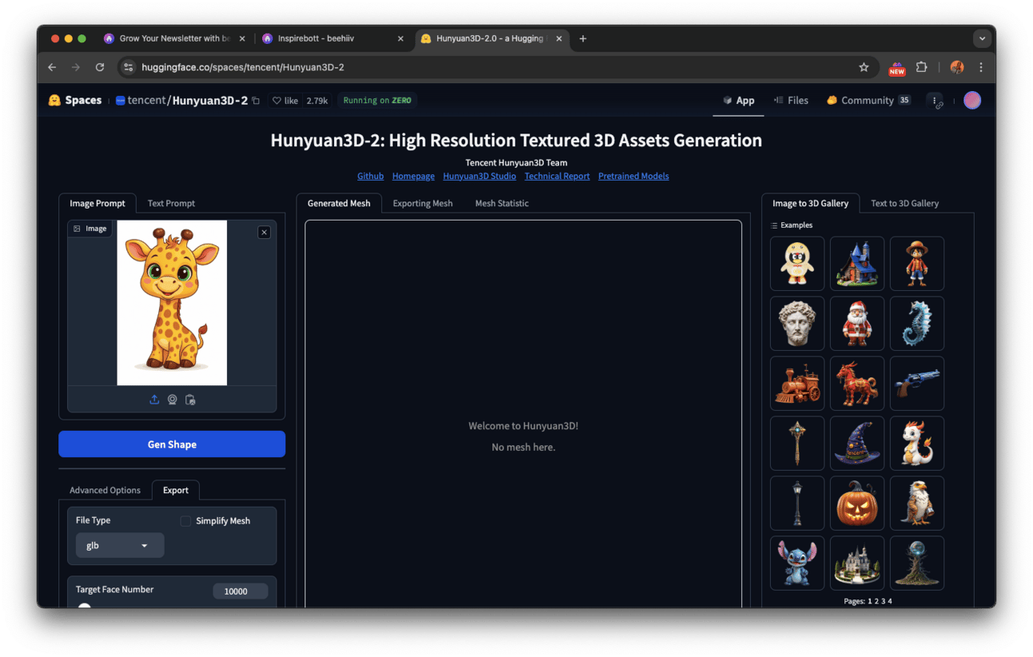
Task: Click the Gen Shape button
Action: (172, 444)
